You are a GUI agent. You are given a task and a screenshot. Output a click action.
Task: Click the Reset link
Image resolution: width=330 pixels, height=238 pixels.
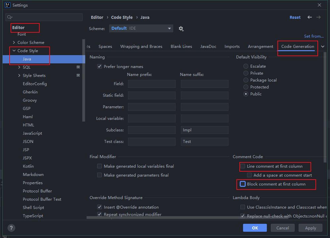tap(295, 17)
